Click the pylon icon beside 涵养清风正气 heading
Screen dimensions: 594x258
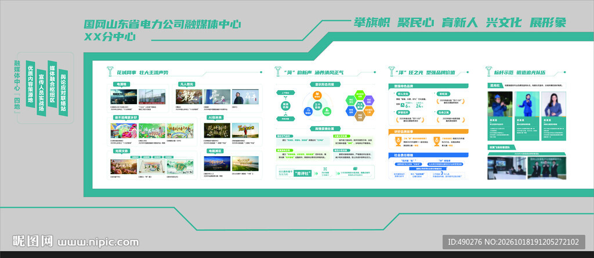278,72
